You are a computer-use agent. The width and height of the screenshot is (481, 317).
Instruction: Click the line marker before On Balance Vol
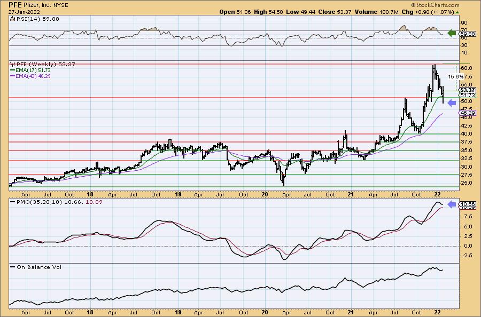tap(13, 267)
